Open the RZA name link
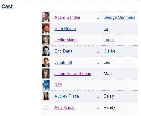Screen dimensions: 141x116 click(x=58, y=85)
